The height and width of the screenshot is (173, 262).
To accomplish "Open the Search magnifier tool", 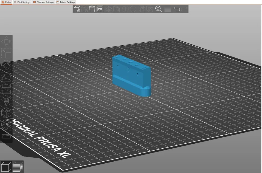I will coord(158,9).
